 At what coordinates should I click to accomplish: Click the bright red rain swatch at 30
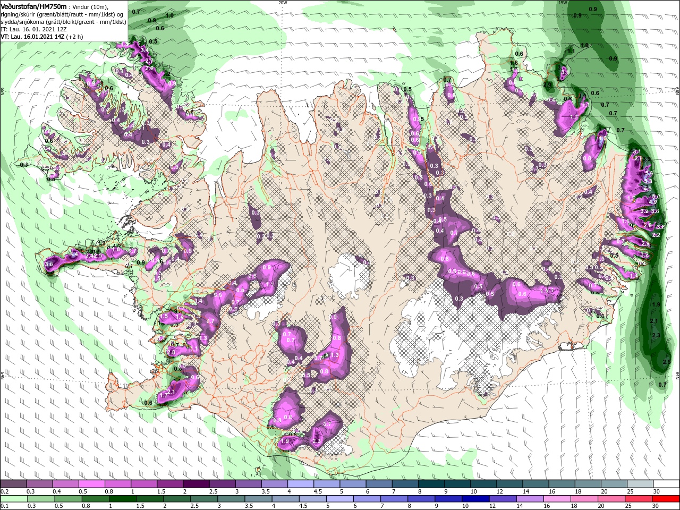coord(665,499)
